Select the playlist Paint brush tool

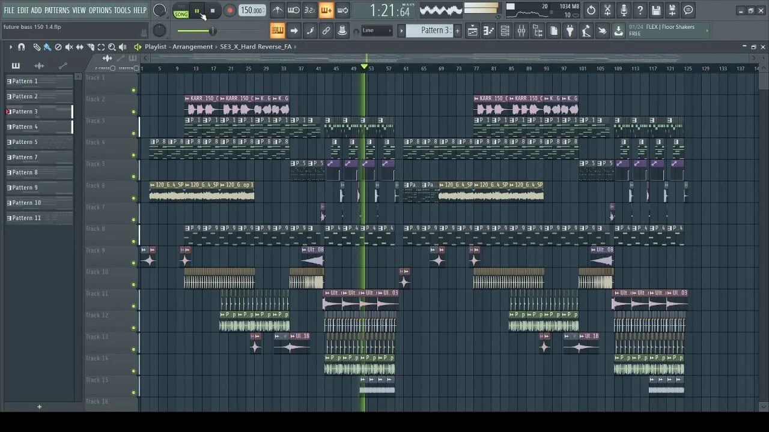point(47,47)
